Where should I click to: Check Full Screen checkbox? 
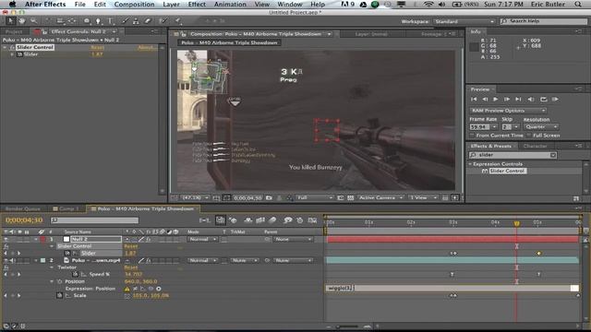point(529,136)
